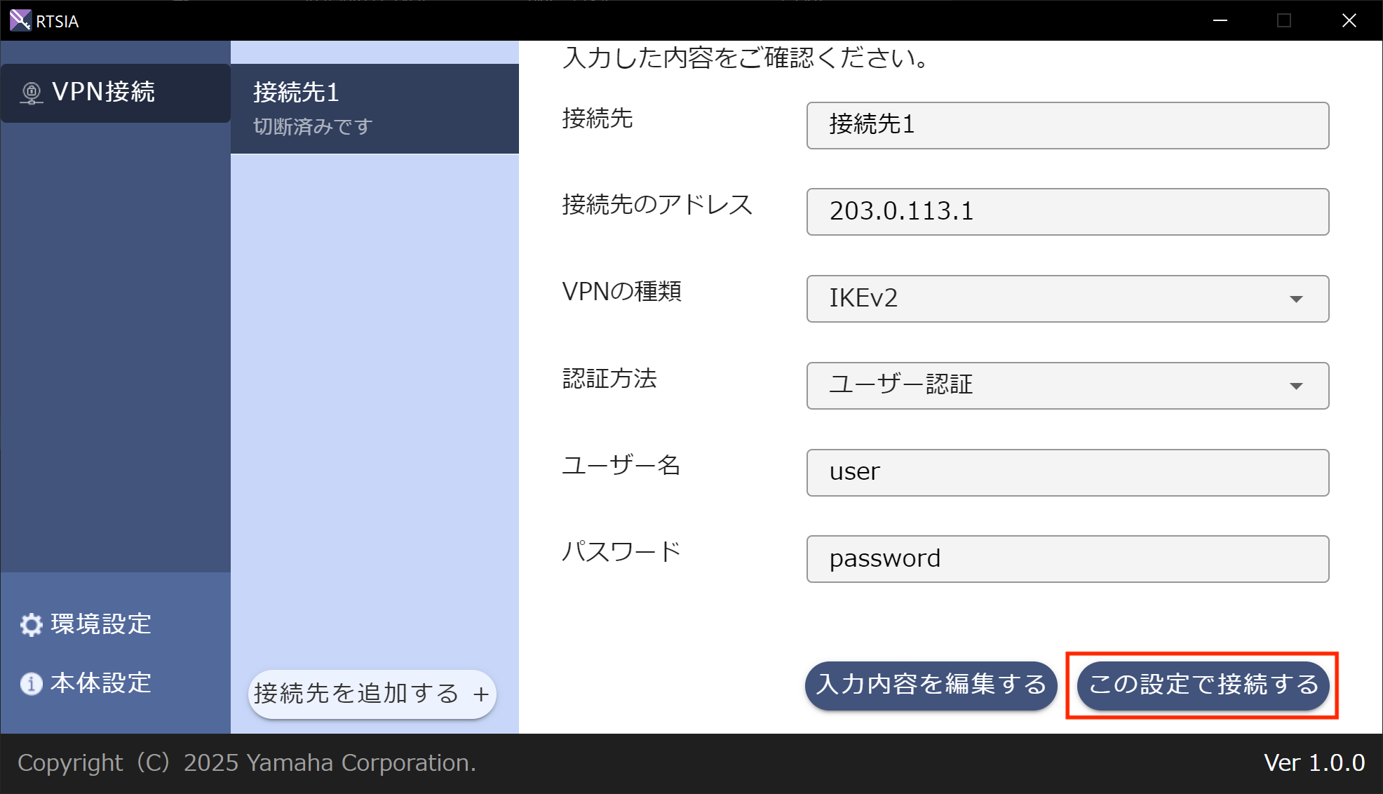Select the VPN接続 globe icon in sidebar

31,92
